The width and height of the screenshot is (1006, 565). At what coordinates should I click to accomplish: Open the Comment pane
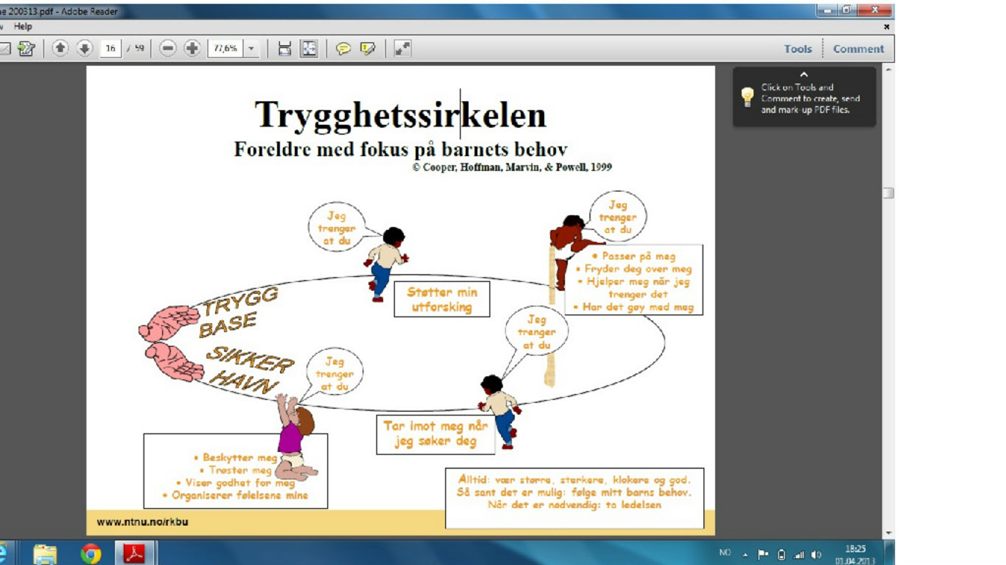(x=858, y=49)
